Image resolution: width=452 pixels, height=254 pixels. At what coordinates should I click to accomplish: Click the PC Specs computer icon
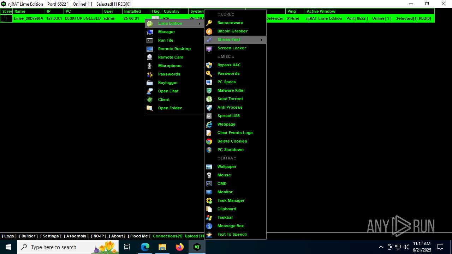209,82
